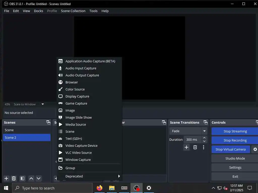
Task: Click the gamepad icon for Game Capture
Action: click(60, 103)
